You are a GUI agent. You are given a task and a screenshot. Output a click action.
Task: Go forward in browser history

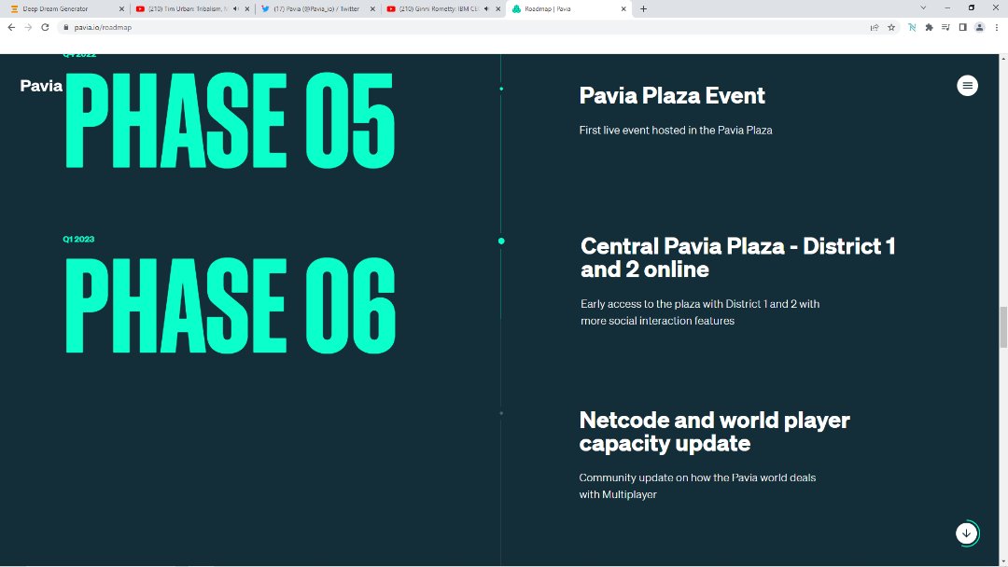tap(28, 27)
